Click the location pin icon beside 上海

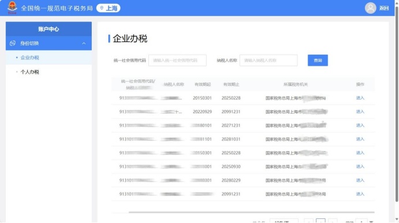[x=102, y=8]
